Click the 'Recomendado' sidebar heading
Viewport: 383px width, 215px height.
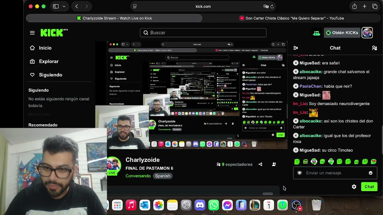pyautogui.click(x=43, y=125)
